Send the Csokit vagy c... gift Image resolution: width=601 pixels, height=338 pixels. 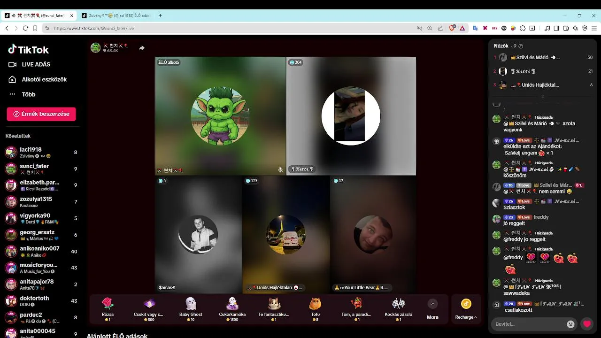(x=148, y=309)
